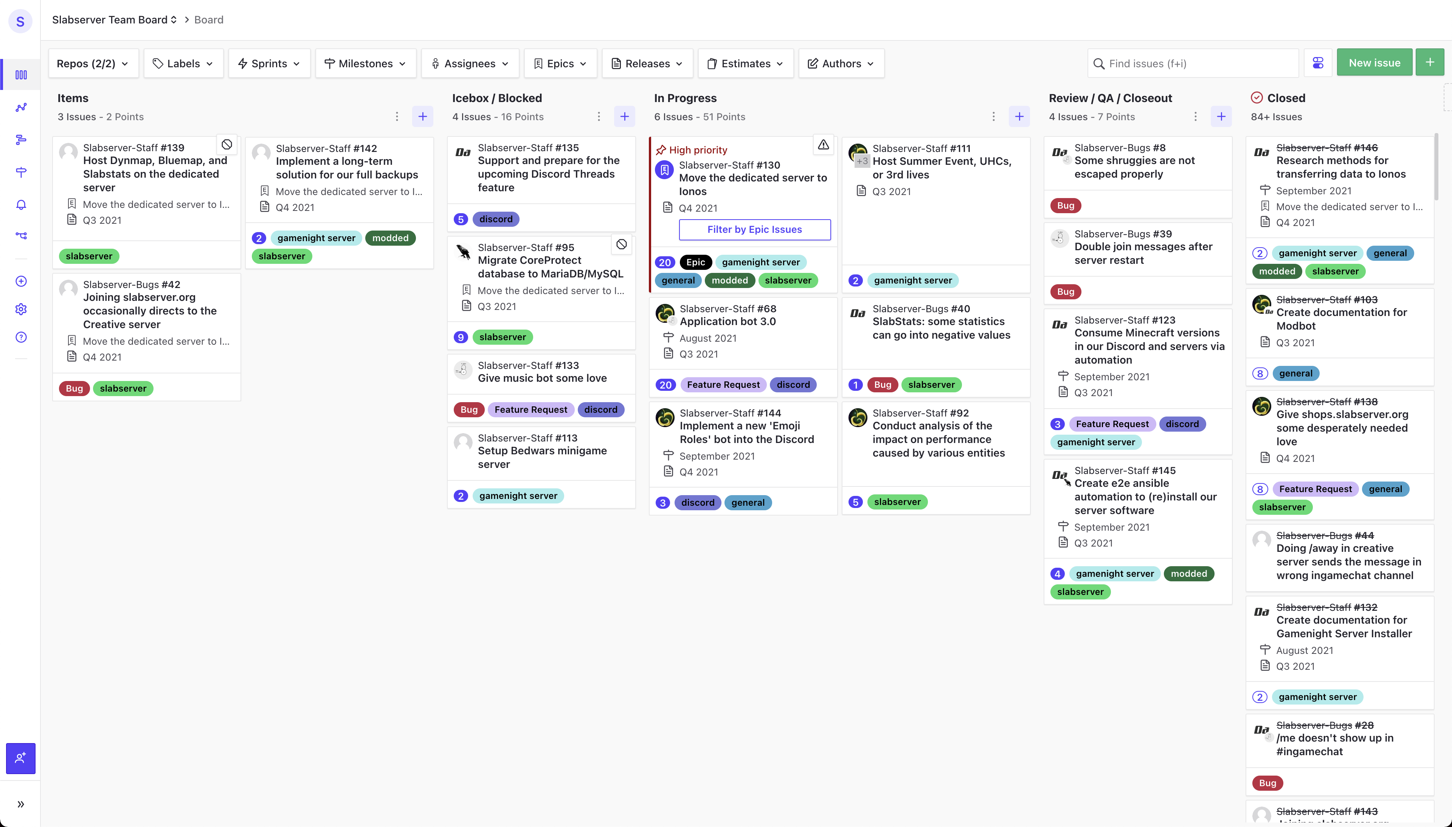Open the Icebox / Blocked column options menu

tap(598, 116)
